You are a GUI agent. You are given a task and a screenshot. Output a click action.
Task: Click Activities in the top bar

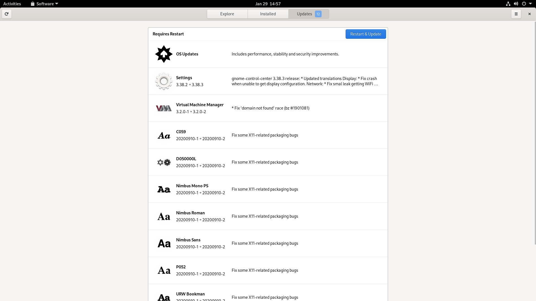[12, 4]
